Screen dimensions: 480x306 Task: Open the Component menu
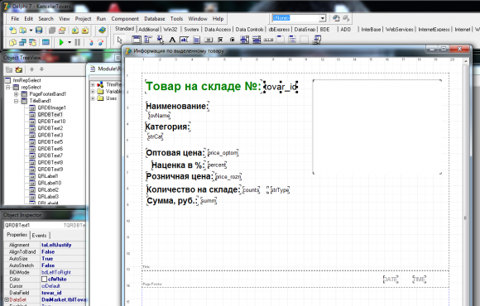(x=125, y=19)
